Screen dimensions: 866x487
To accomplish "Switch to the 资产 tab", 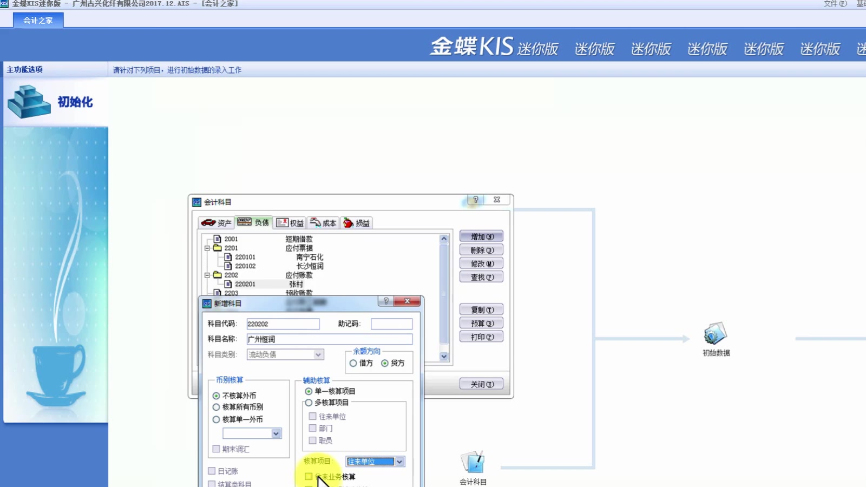I will coord(216,223).
